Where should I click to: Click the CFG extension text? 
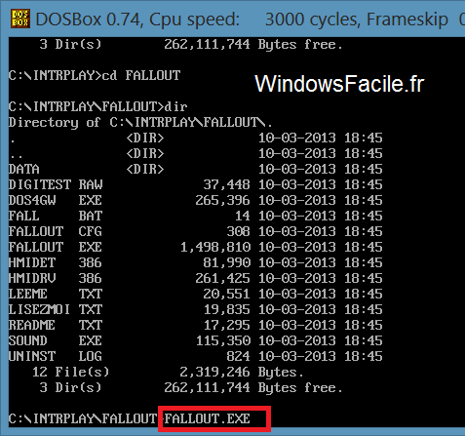click(91, 231)
